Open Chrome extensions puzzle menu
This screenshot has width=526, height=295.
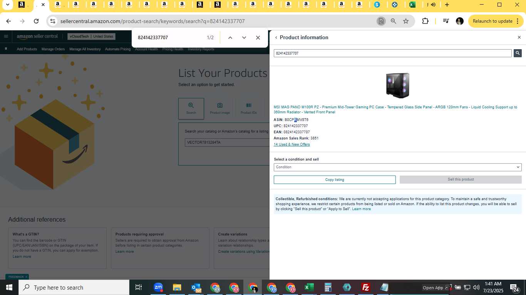point(425,21)
